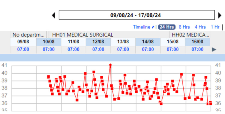225x114 pixels.
Task: Click 07:00 under 16/08
Action: [x=197, y=49]
